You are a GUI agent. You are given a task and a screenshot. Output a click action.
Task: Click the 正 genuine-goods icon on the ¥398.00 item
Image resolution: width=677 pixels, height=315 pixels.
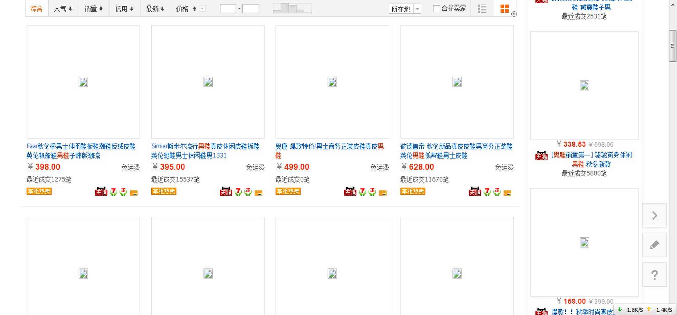[x=123, y=192]
